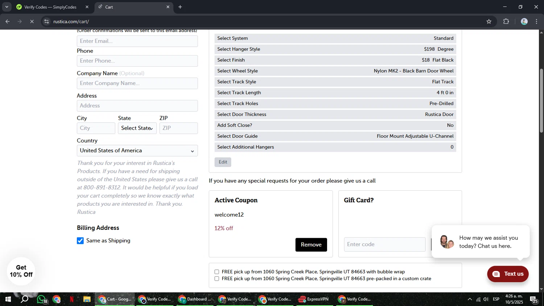The image size is (544, 306).
Task: Open ExpressVPN from the taskbar
Action: (314, 299)
